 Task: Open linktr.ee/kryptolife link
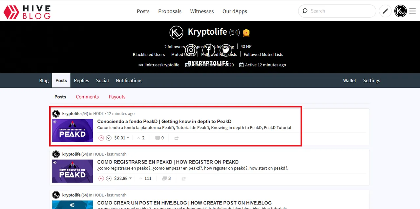pyautogui.click(x=162, y=65)
